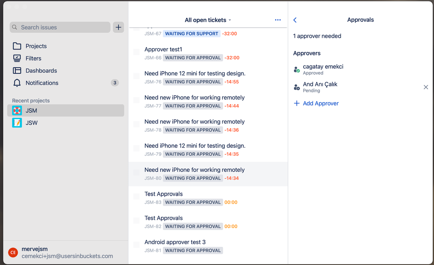Click the 00:00 timer on JSM-82
Screen dimensions: 434x265
231,226
